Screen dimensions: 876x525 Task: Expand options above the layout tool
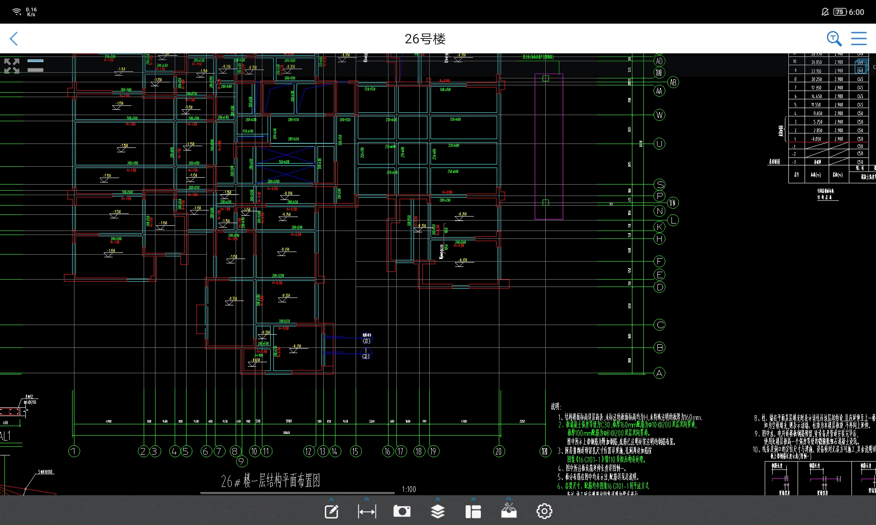click(x=473, y=499)
